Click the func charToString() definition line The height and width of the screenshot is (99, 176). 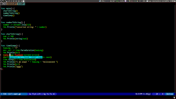coord(12,34)
